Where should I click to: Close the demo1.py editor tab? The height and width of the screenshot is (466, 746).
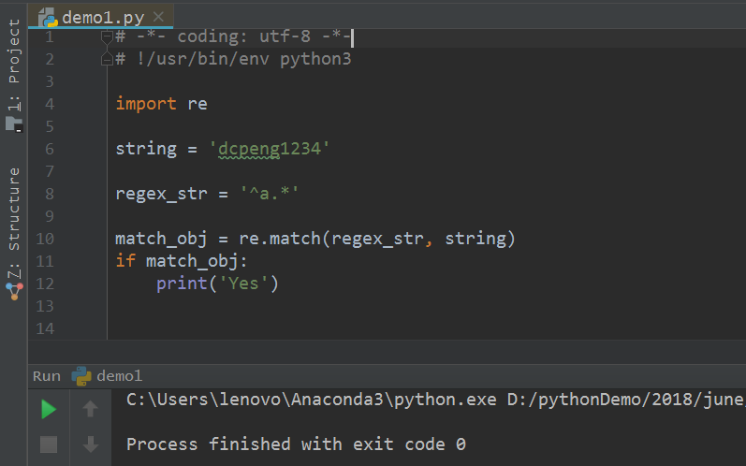[158, 17]
